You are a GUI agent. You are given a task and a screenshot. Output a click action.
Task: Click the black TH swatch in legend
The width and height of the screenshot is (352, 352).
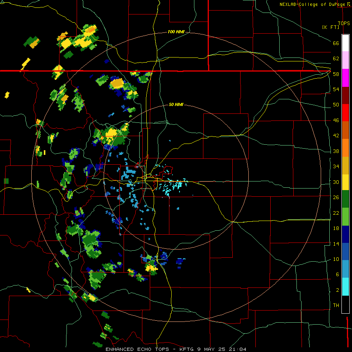345,304
